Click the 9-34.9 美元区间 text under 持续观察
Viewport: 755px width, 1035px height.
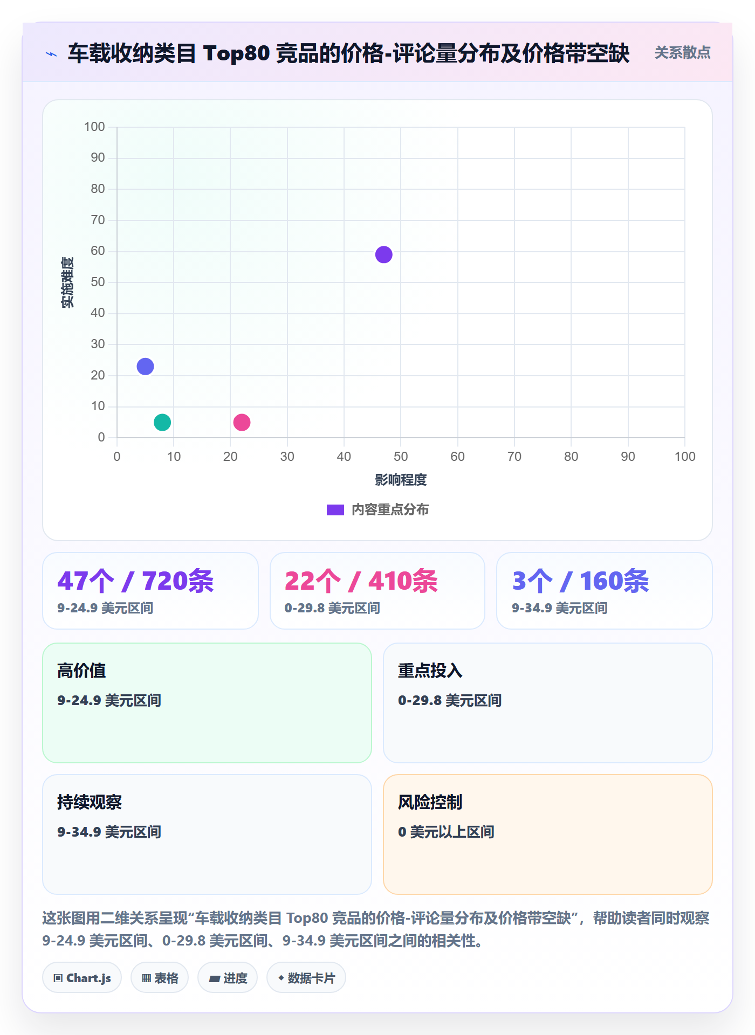(x=109, y=832)
